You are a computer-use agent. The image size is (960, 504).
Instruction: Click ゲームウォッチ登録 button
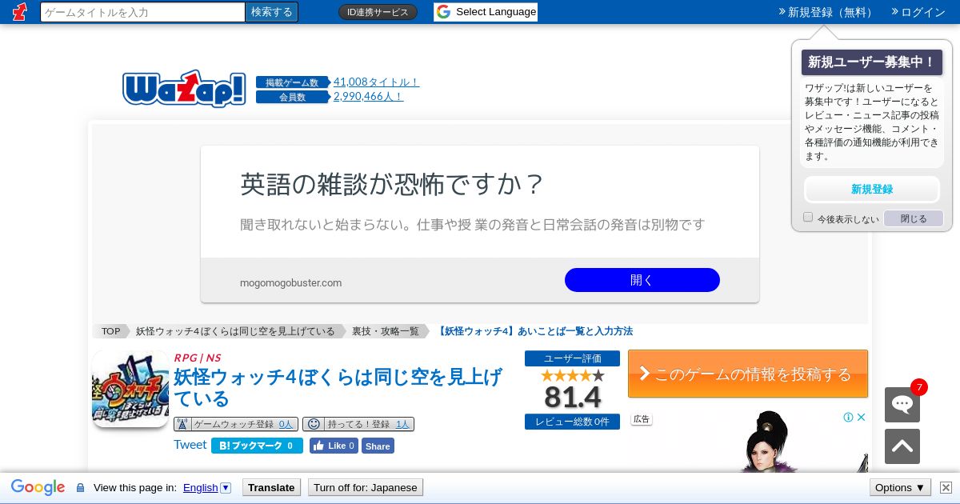click(x=236, y=424)
